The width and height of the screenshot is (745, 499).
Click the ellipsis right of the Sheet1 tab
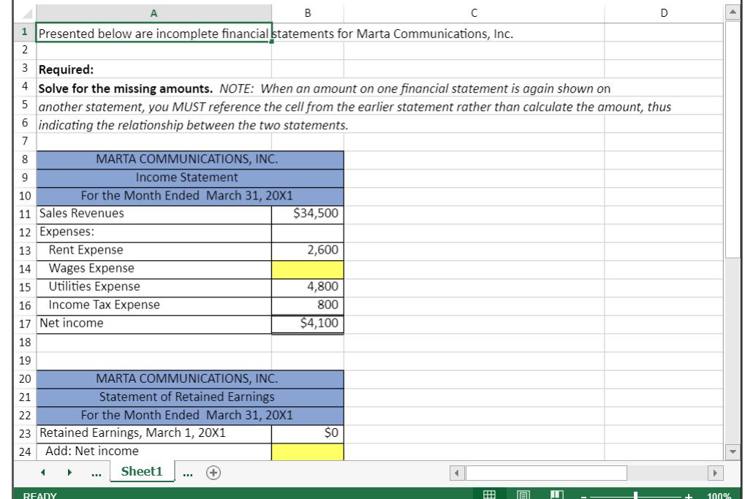[x=188, y=473]
